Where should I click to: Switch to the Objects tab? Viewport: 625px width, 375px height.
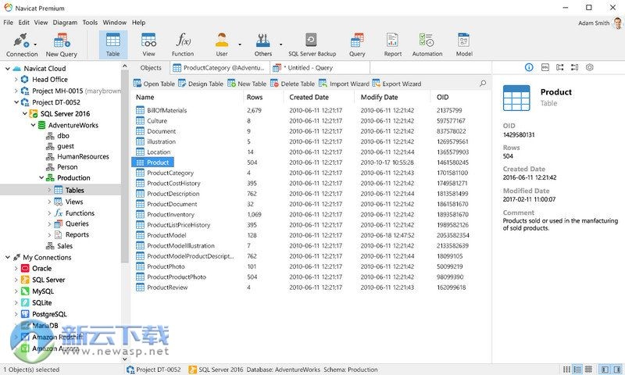[151, 68]
